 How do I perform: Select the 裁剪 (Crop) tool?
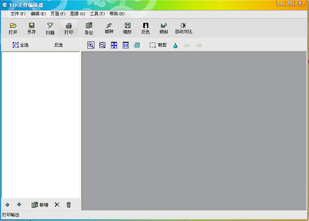158,45
